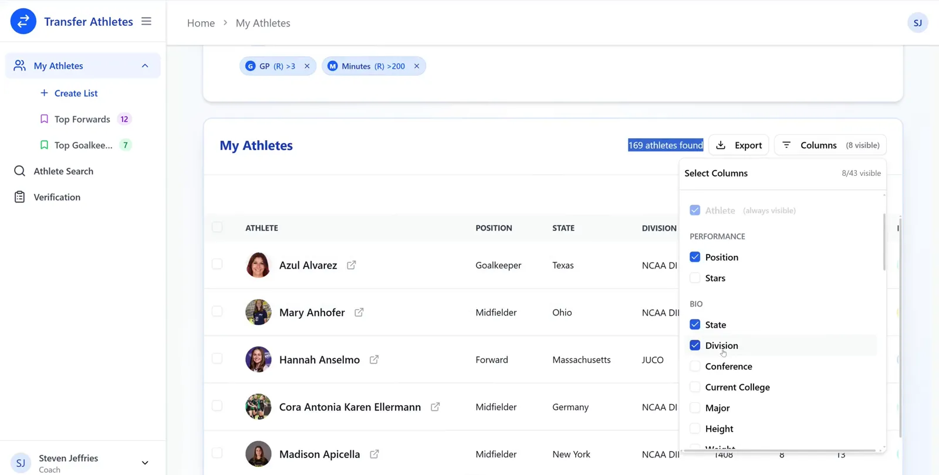The width and height of the screenshot is (939, 475).
Task: Select all athletes with header checkbox
Action: (217, 227)
